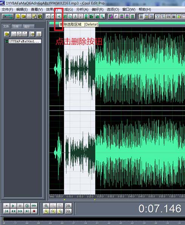This screenshot has width=185, height=225.
Task: Cut the selection using the toolbar cut icon
Action: pyautogui.click(x=75, y=17)
